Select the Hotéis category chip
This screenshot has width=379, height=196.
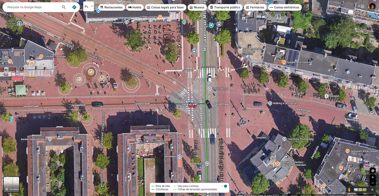135,7
